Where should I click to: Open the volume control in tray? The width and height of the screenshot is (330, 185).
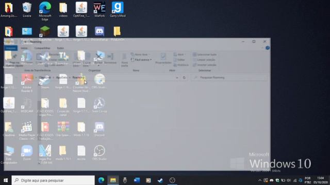coord(289,180)
